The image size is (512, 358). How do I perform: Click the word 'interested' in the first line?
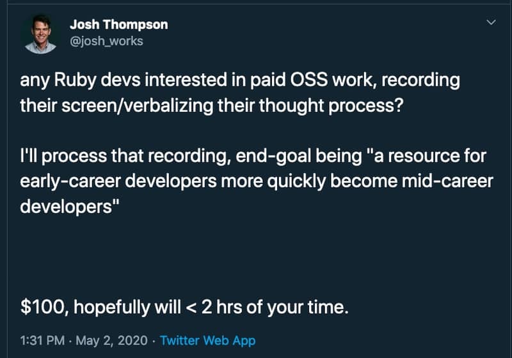click(186, 80)
